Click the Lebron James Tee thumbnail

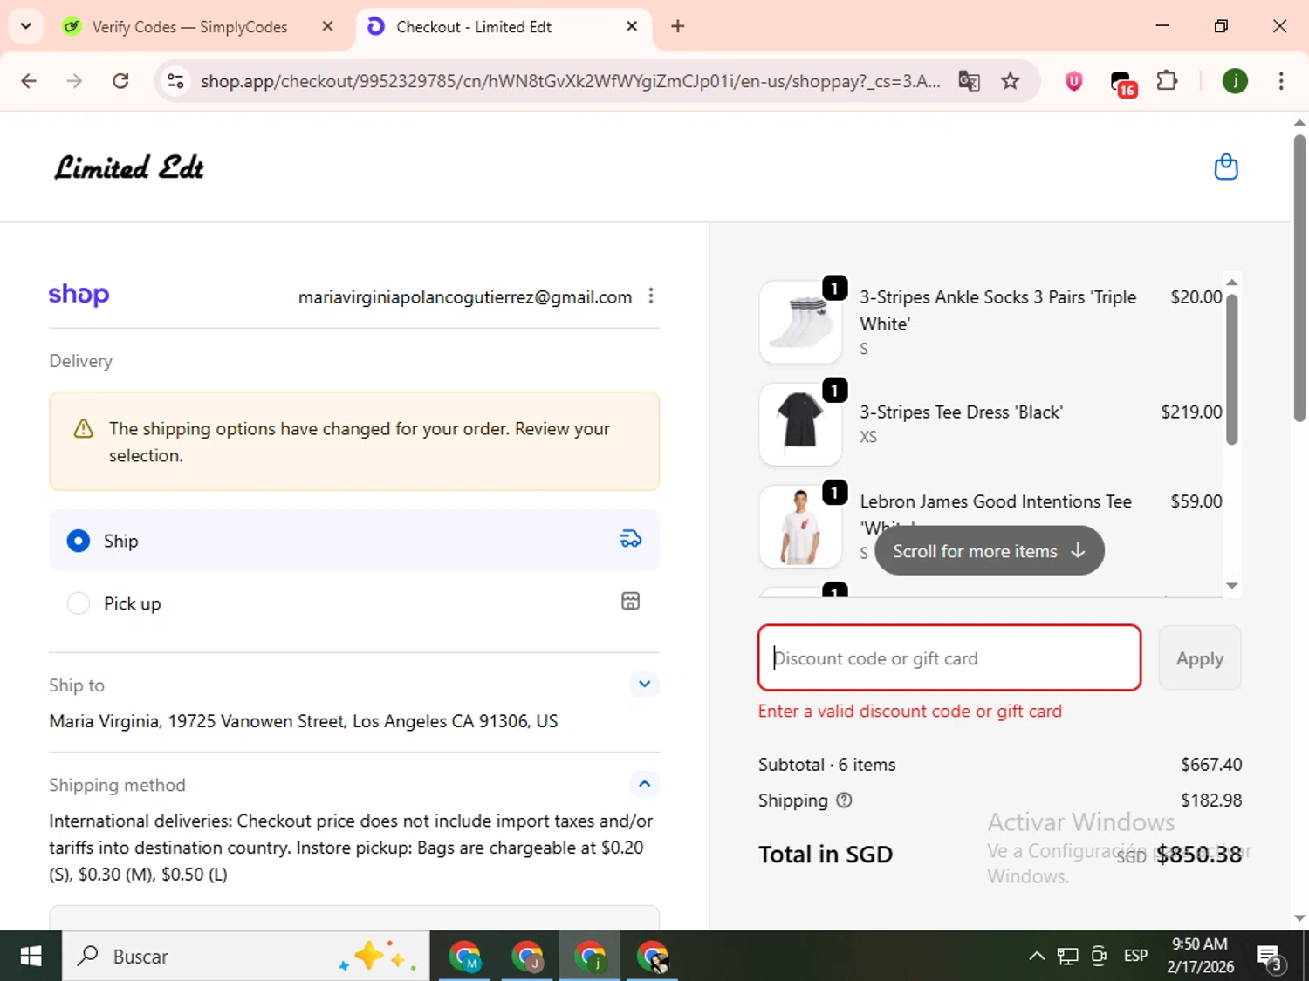800,526
